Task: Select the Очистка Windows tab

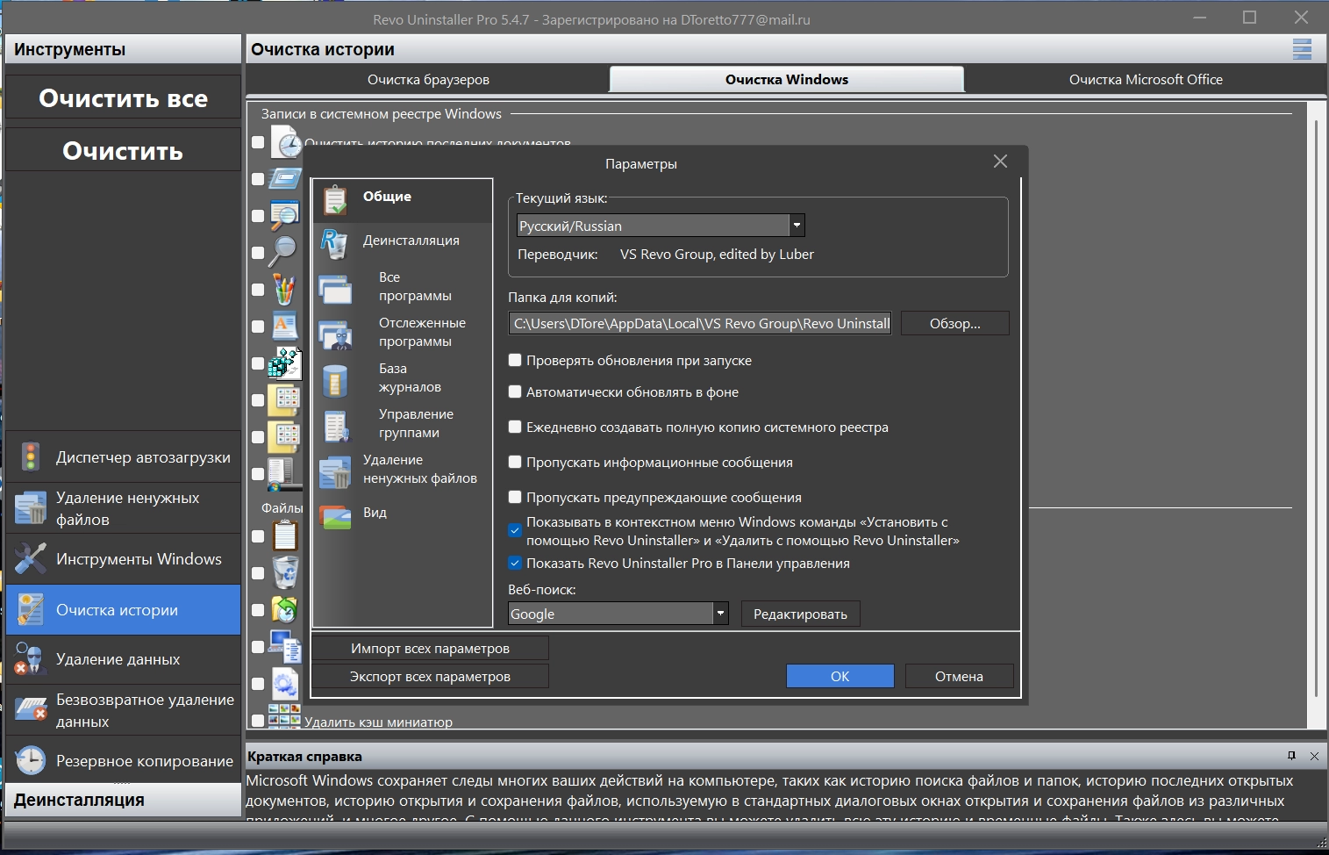Action: [x=787, y=79]
